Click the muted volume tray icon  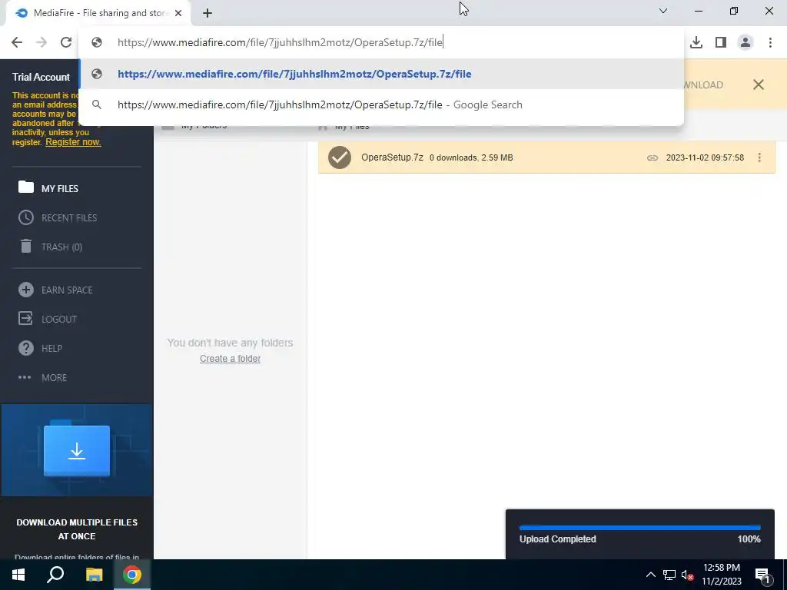click(x=687, y=575)
